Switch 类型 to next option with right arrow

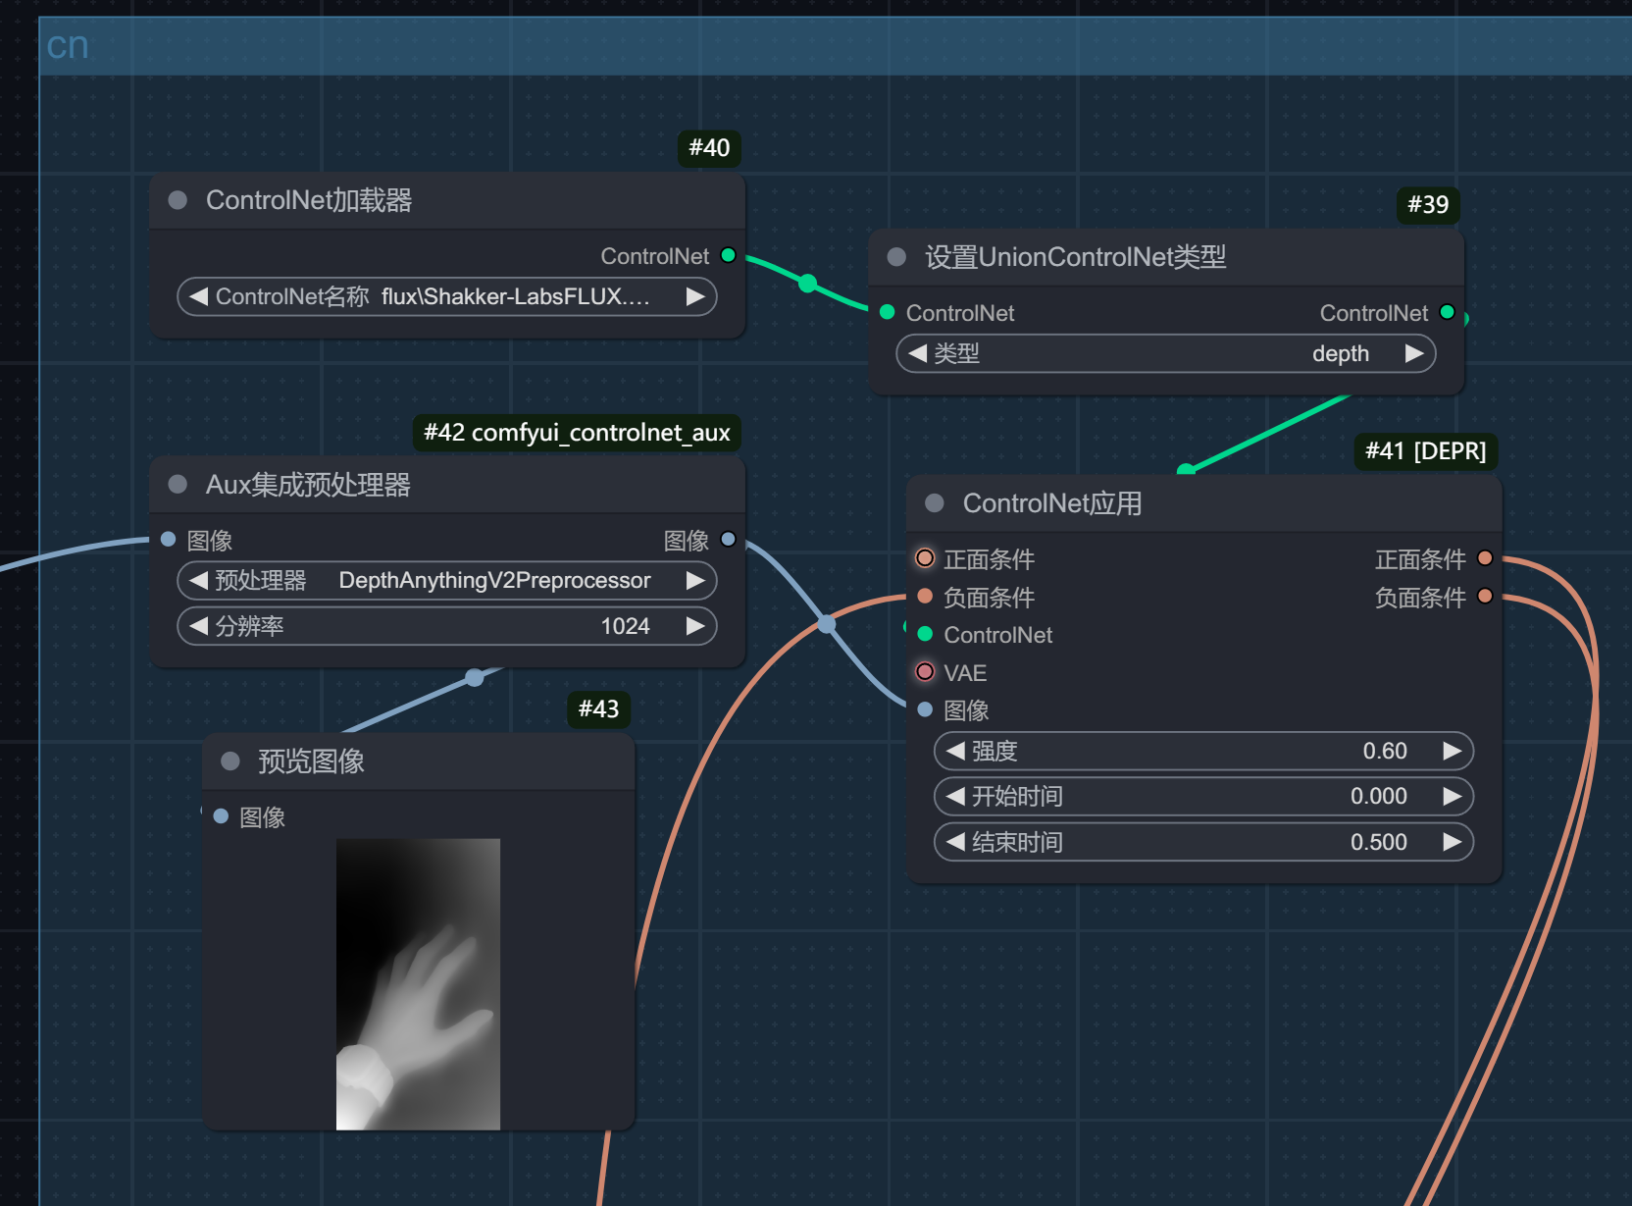1413,353
